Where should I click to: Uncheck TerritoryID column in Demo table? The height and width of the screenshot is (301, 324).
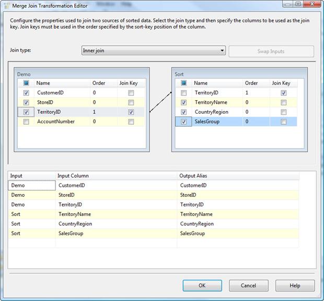coord(26,112)
